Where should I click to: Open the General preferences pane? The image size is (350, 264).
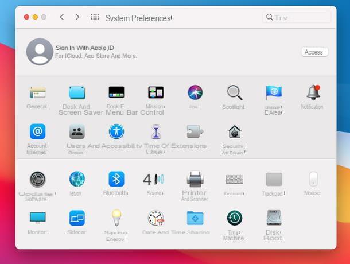coord(37,92)
